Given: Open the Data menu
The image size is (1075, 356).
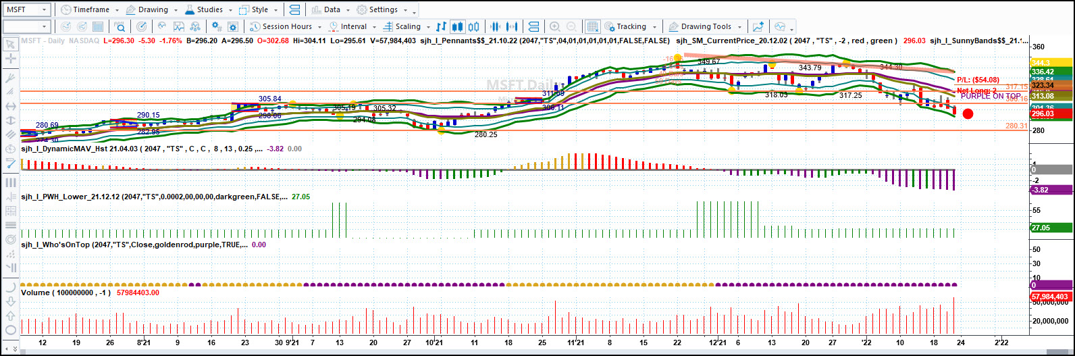Looking at the screenshot, I should 330,10.
